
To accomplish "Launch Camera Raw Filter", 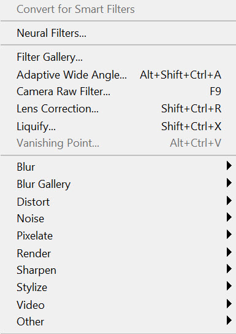I will click(118, 91).
